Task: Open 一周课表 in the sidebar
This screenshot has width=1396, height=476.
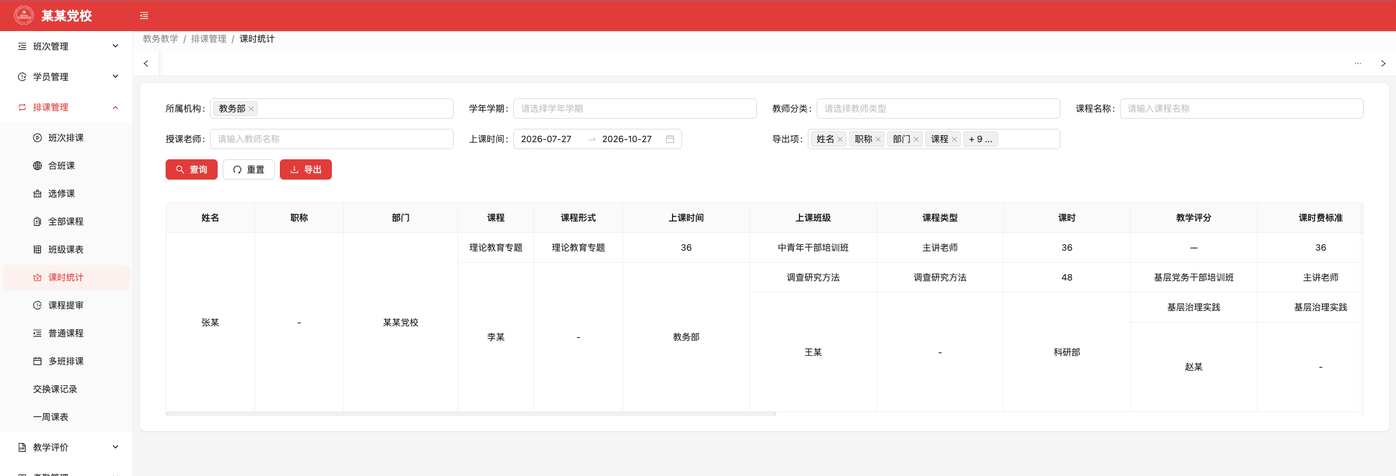Action: (66, 417)
